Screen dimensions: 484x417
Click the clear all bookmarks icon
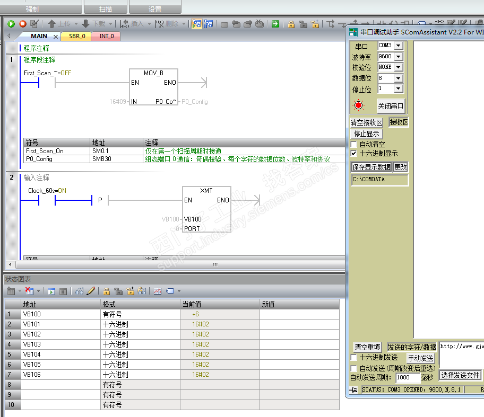[260, 24]
